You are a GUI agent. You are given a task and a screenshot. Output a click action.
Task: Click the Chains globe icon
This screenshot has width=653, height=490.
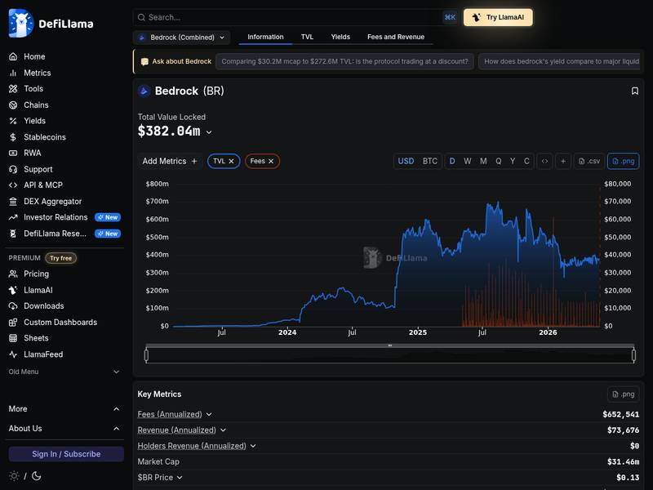pos(13,105)
